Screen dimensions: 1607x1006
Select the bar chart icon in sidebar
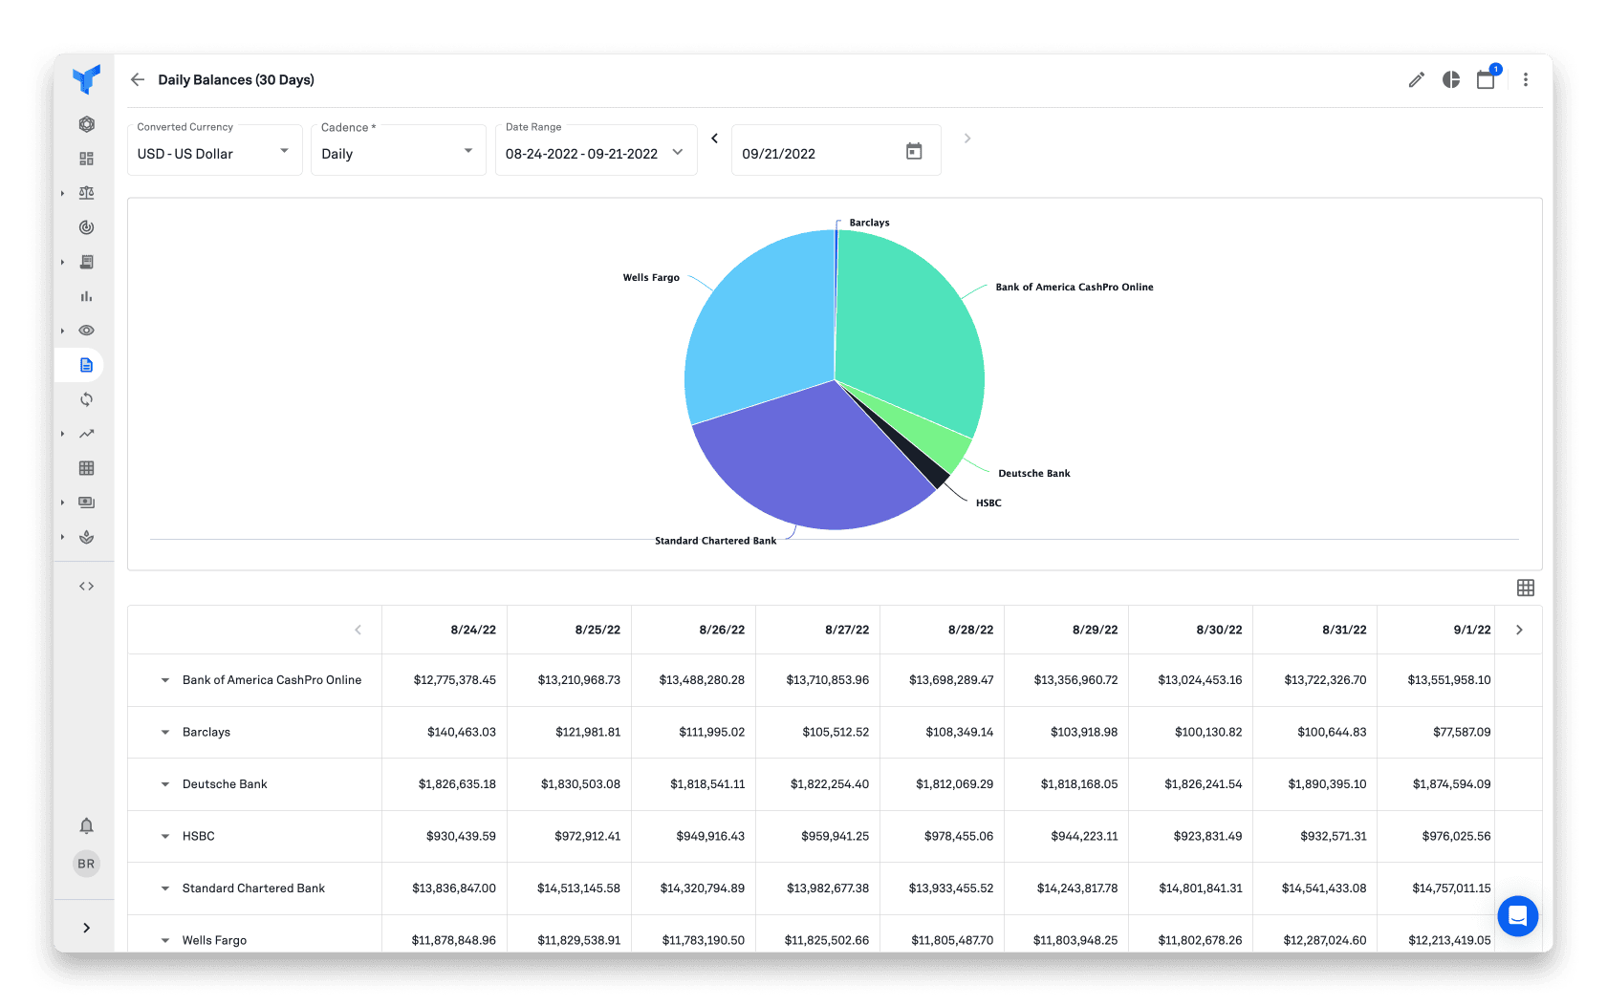click(x=86, y=296)
